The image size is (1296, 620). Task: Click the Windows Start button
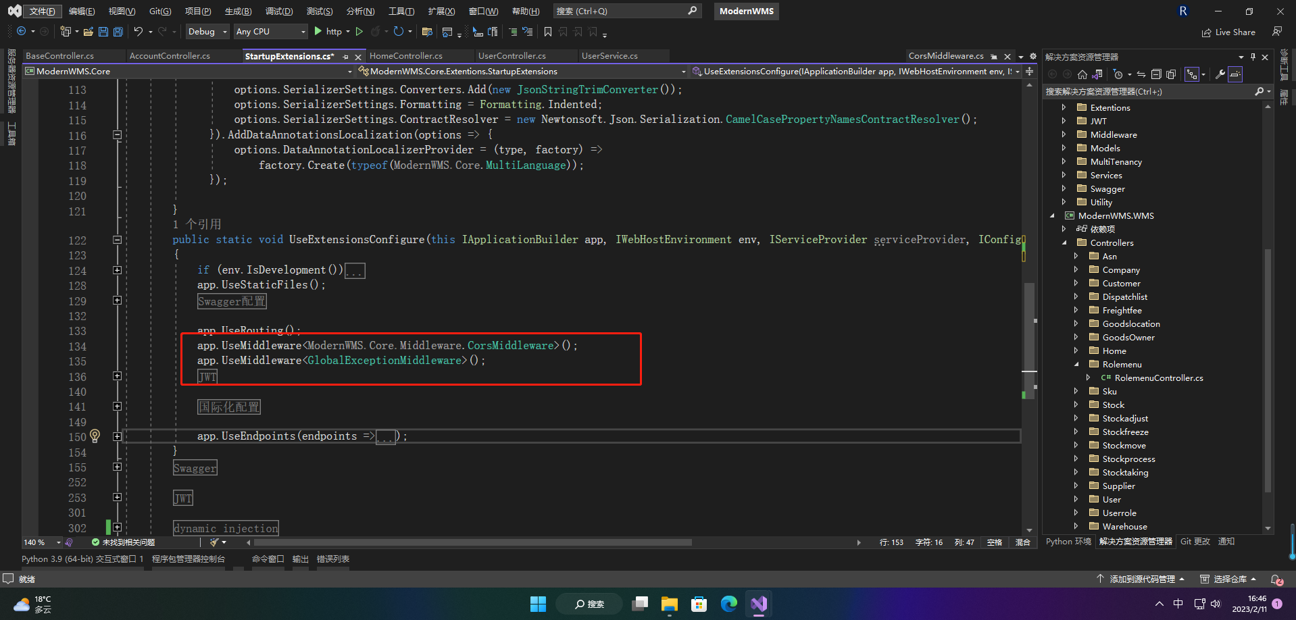(538, 604)
